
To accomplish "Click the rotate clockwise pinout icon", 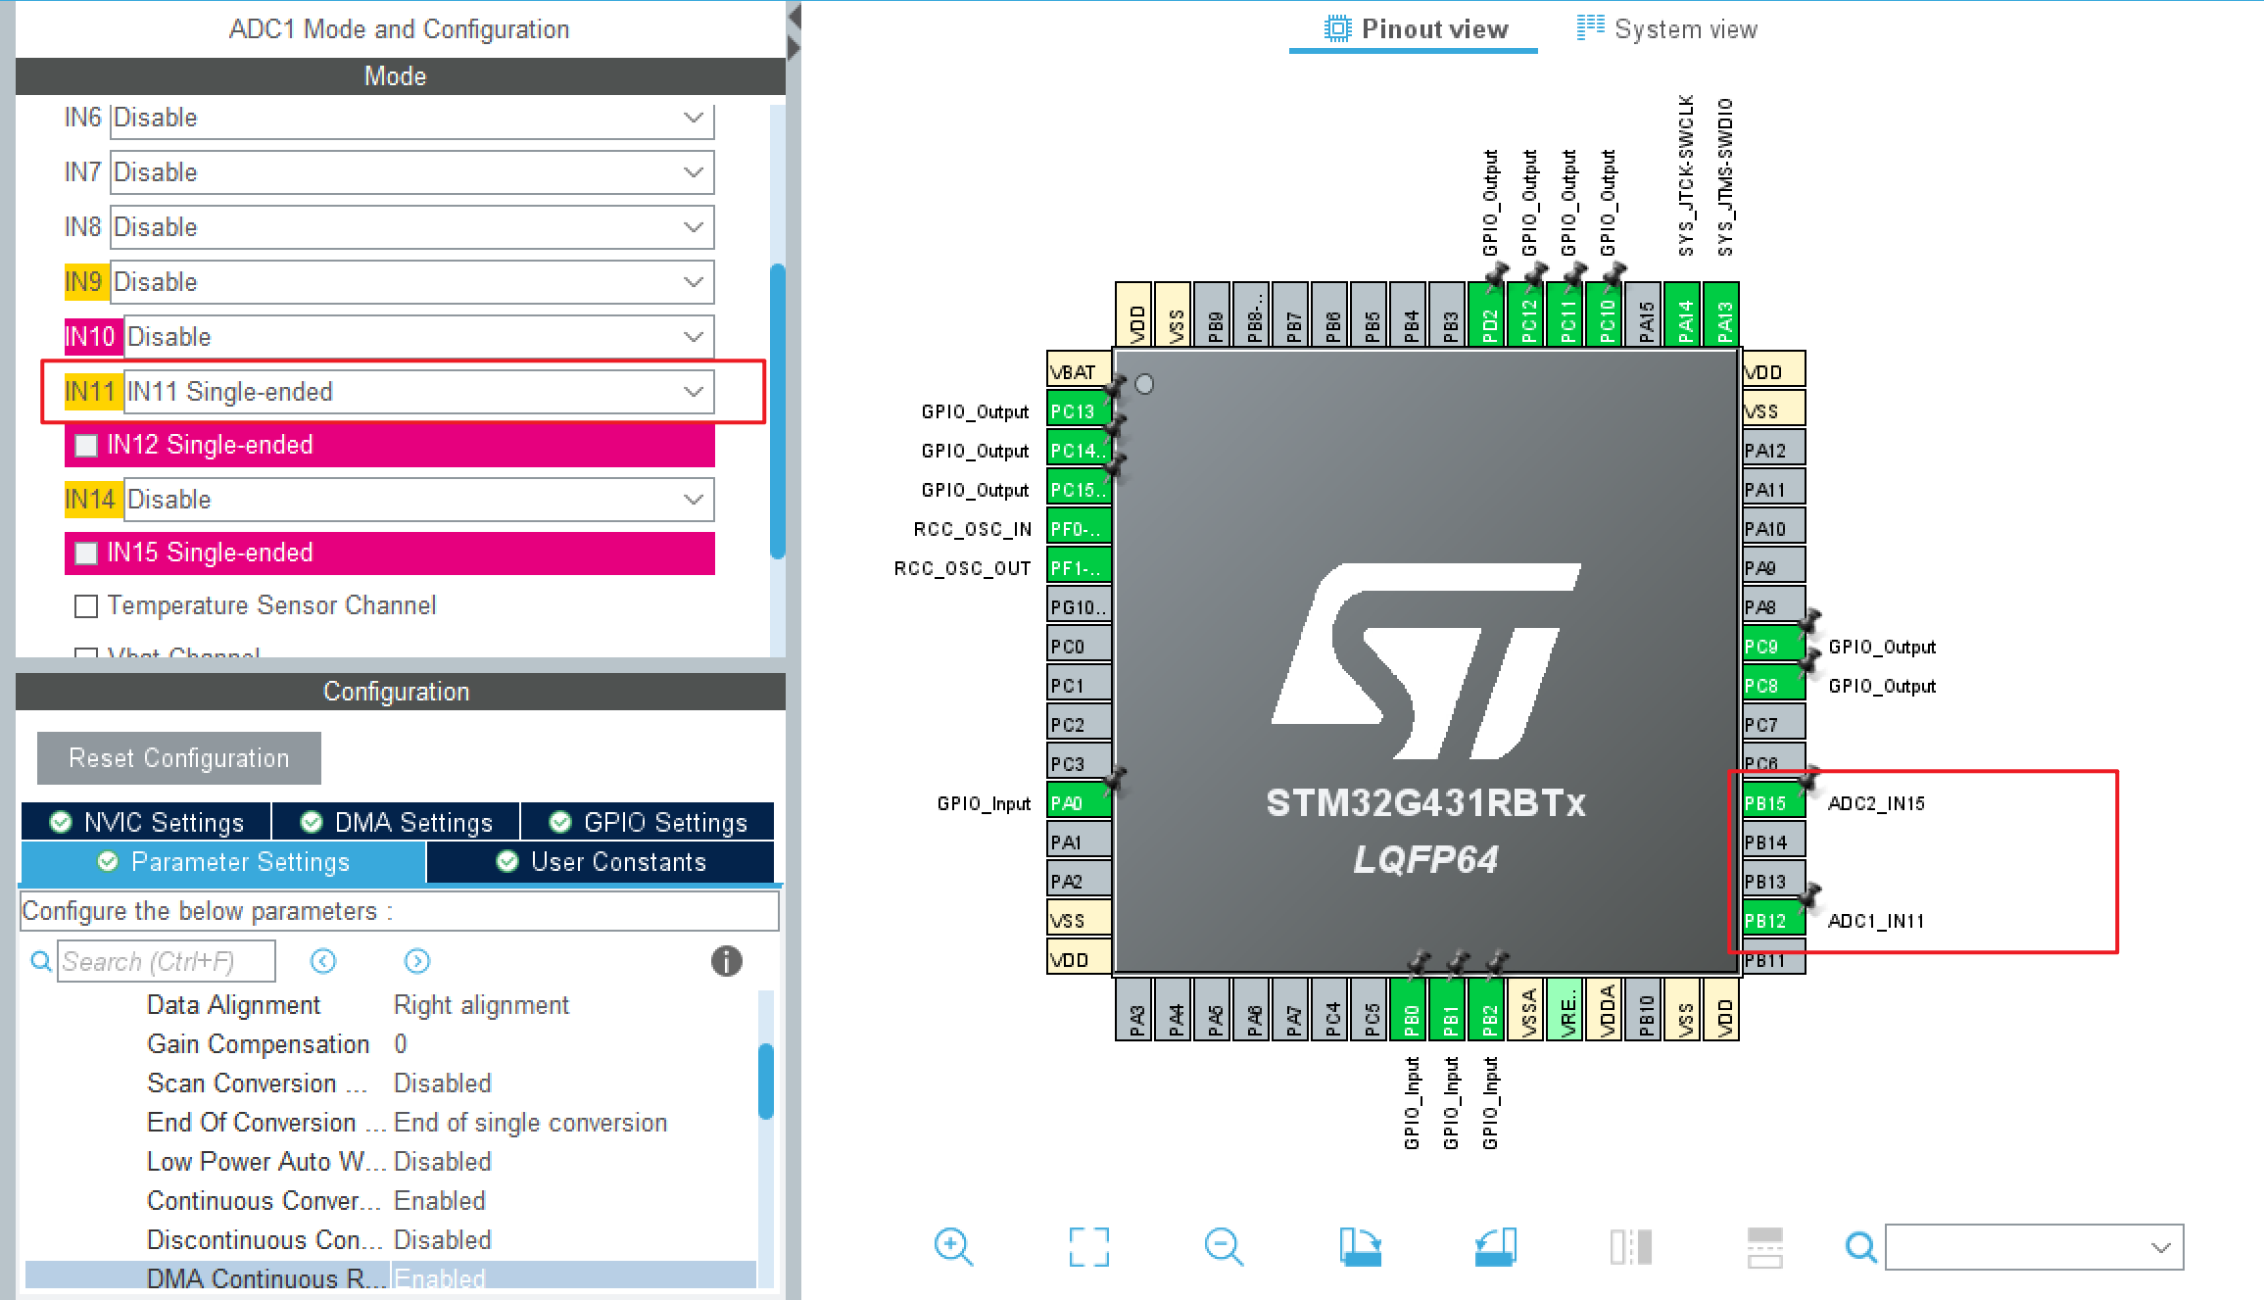I will [1360, 1247].
